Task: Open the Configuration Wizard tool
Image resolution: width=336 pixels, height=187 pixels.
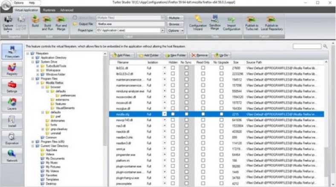Action: pos(198,23)
